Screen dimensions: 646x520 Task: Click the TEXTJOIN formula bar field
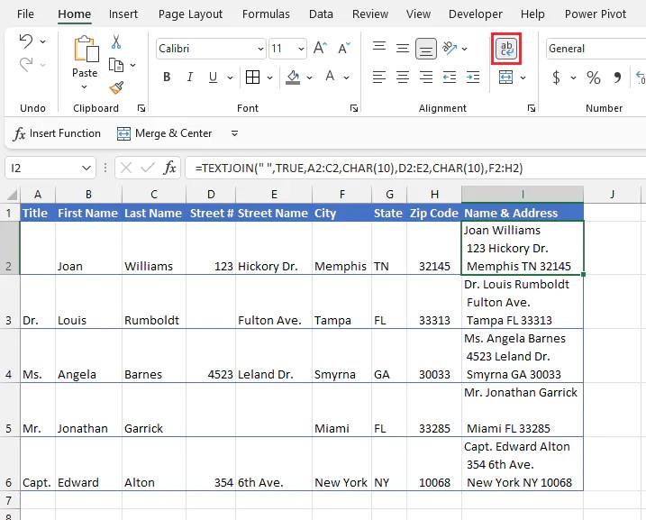point(415,169)
